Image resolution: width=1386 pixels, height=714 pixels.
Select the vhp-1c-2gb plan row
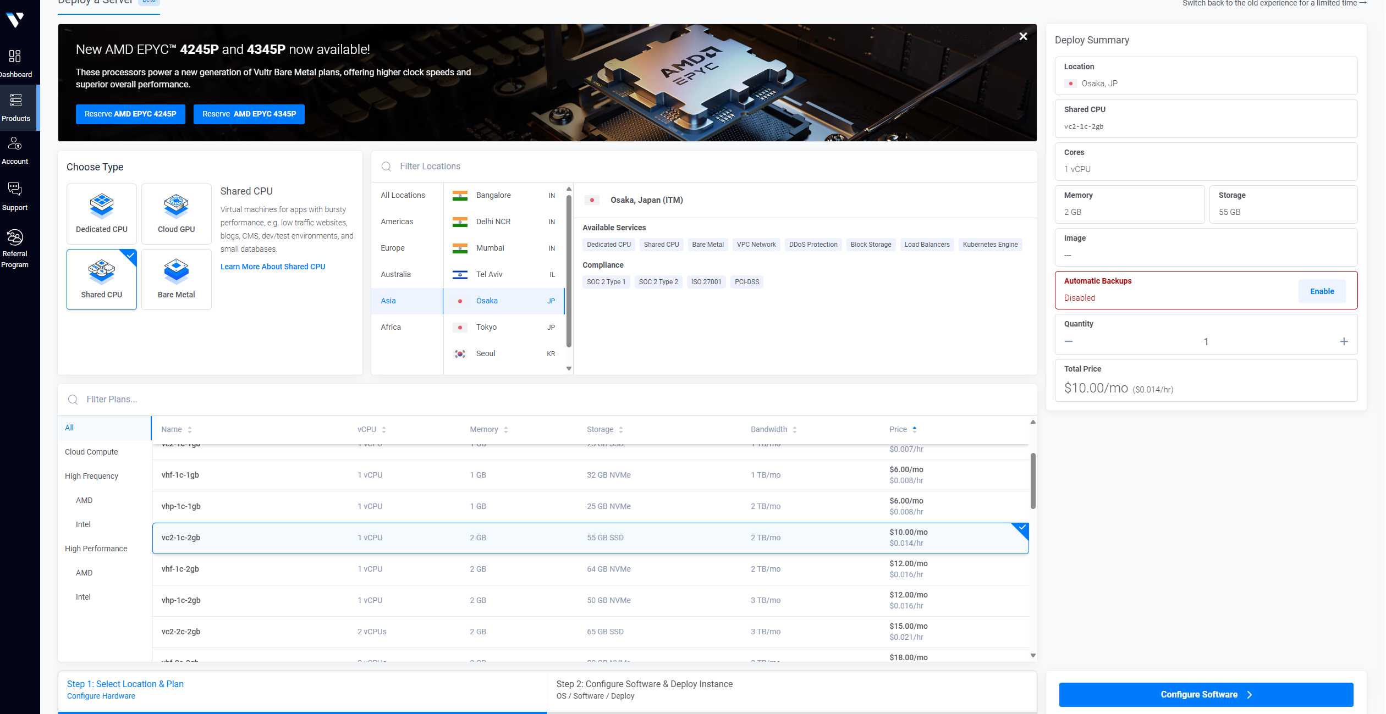click(590, 601)
